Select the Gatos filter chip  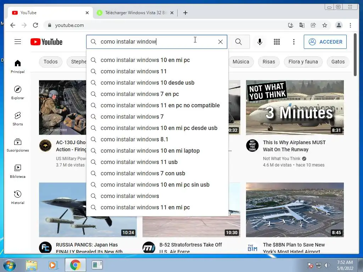(338, 62)
